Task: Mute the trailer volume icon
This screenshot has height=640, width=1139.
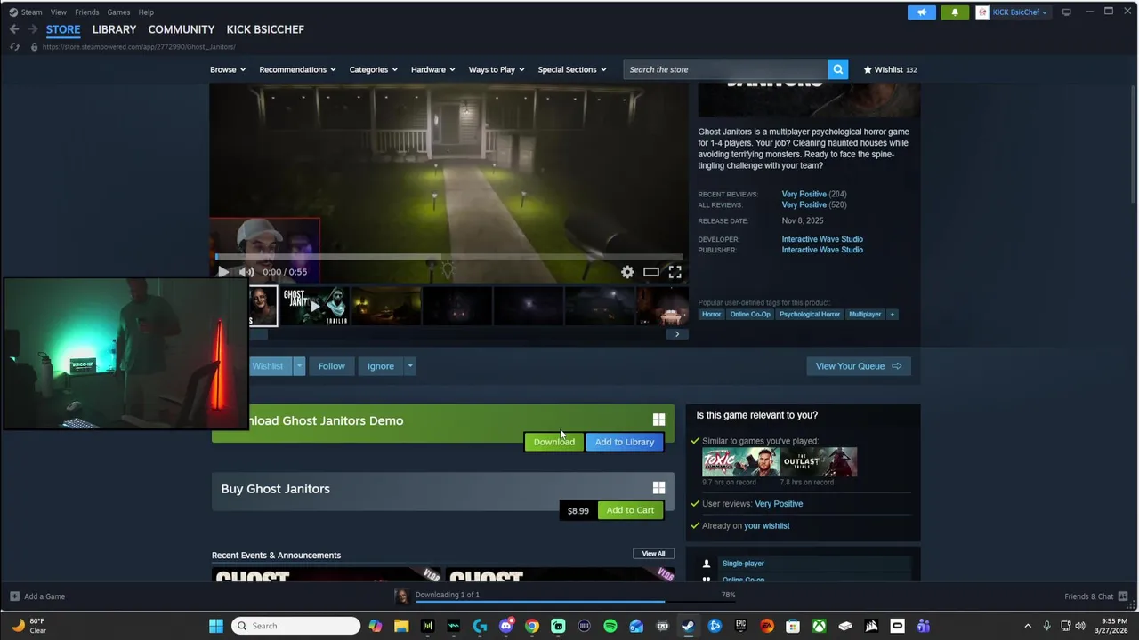Action: click(246, 272)
